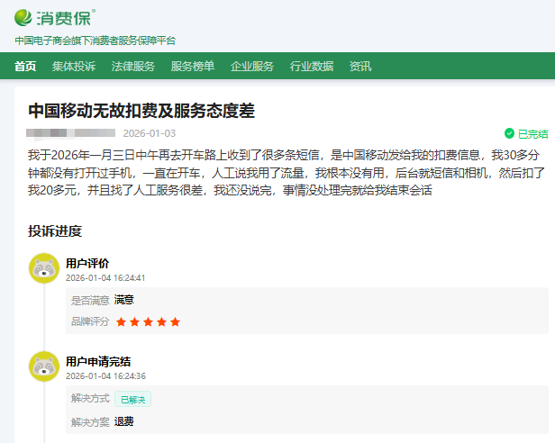Go to 集体投诉 menu item
The width and height of the screenshot is (555, 443).
[x=73, y=66]
